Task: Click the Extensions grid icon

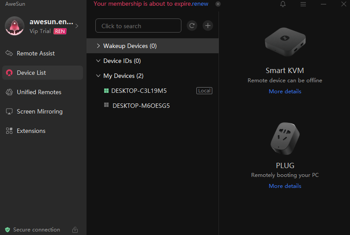Action: [9, 131]
